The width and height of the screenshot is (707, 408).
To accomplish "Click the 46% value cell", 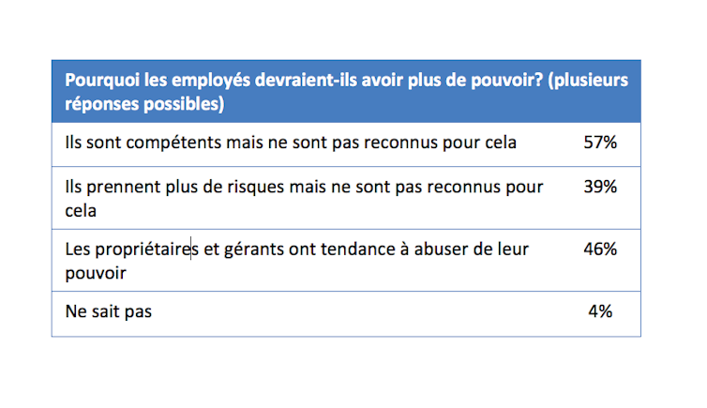I will [x=598, y=249].
